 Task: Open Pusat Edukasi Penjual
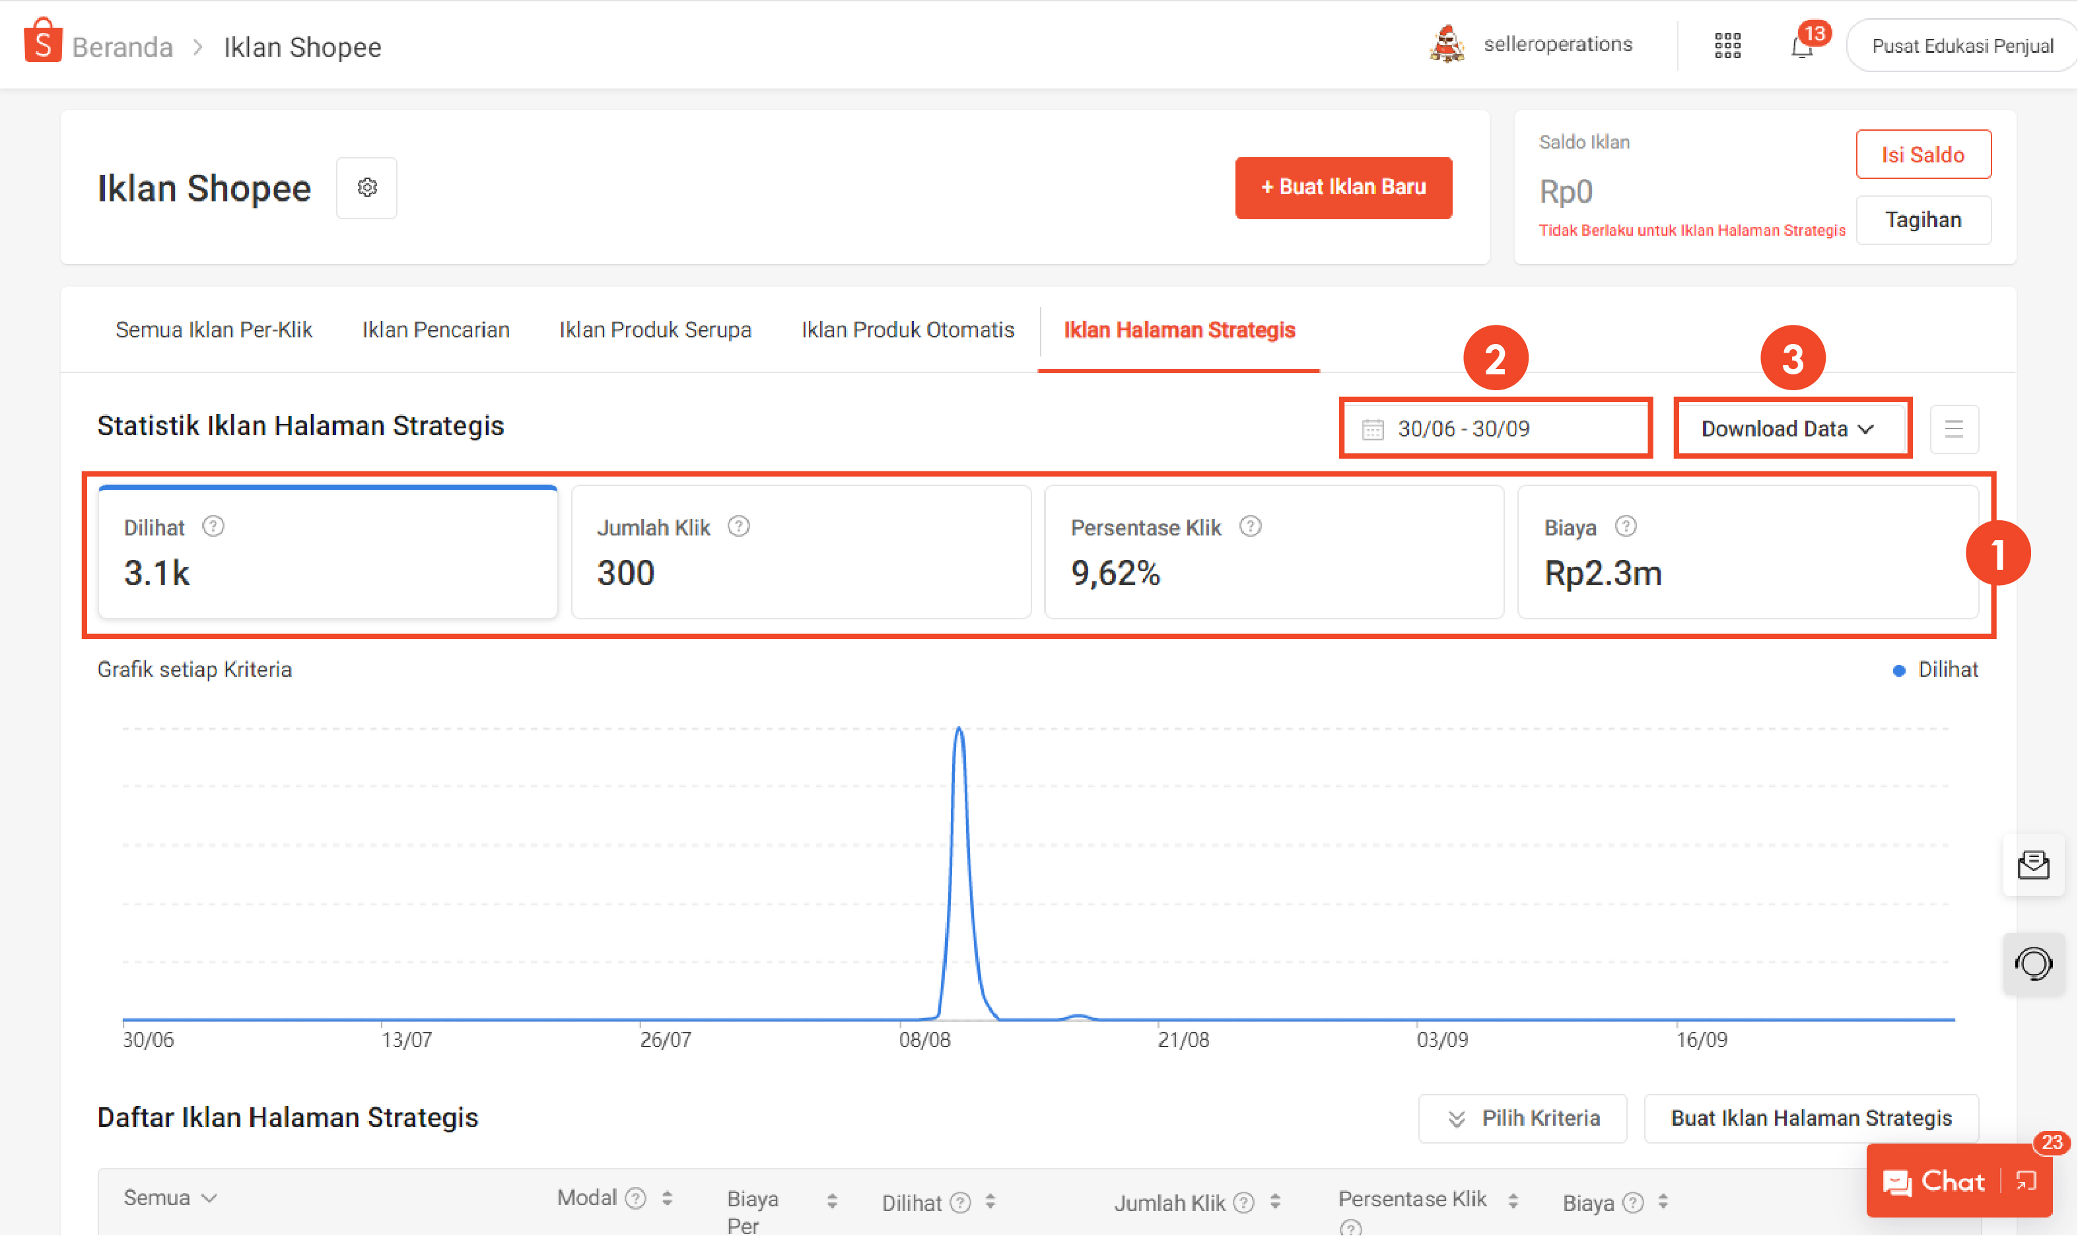click(x=1962, y=46)
